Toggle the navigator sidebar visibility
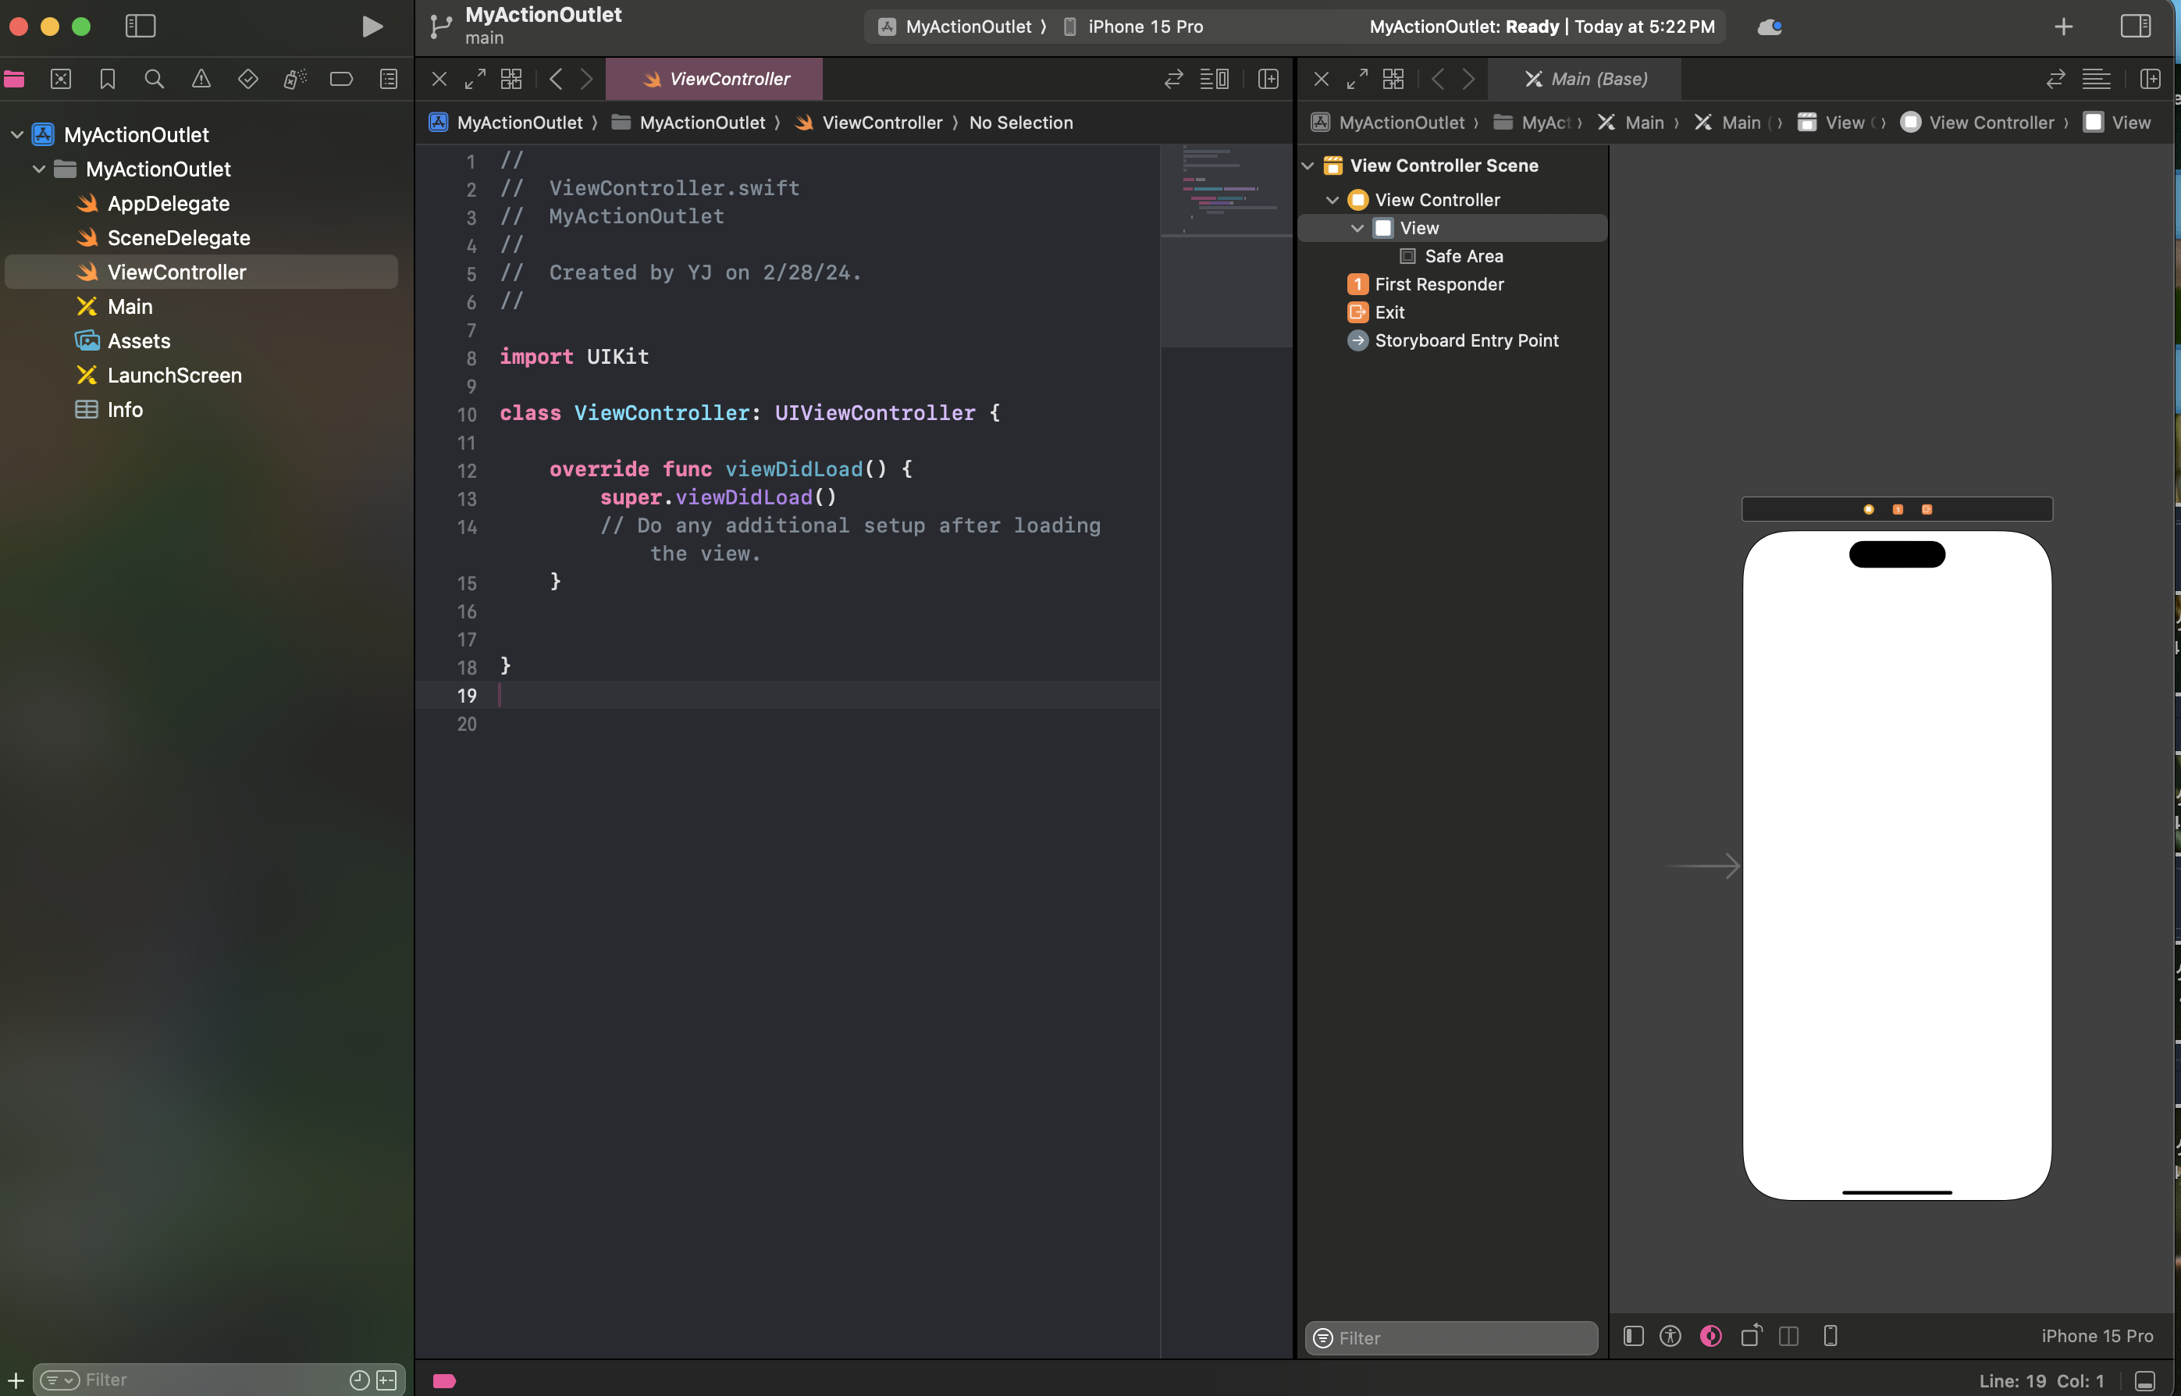 coord(141,27)
